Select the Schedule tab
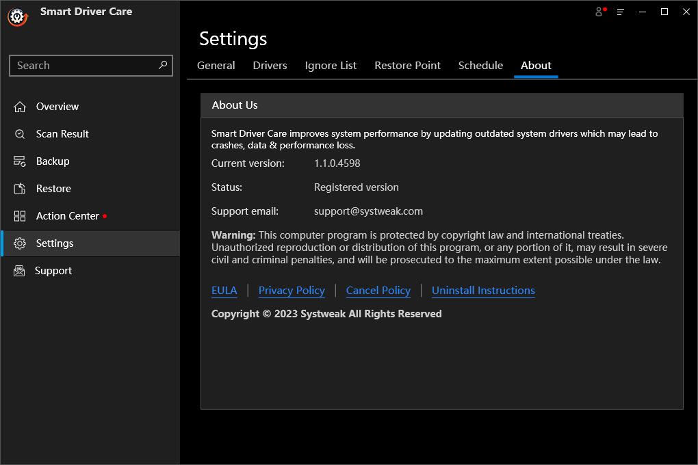This screenshot has height=465, width=698. point(480,66)
